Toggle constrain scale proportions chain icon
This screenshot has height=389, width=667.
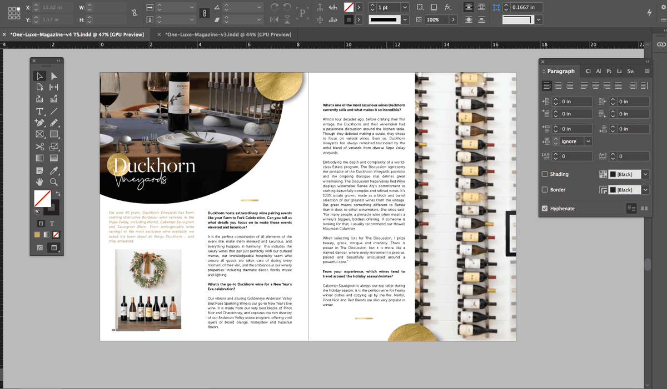(x=204, y=13)
